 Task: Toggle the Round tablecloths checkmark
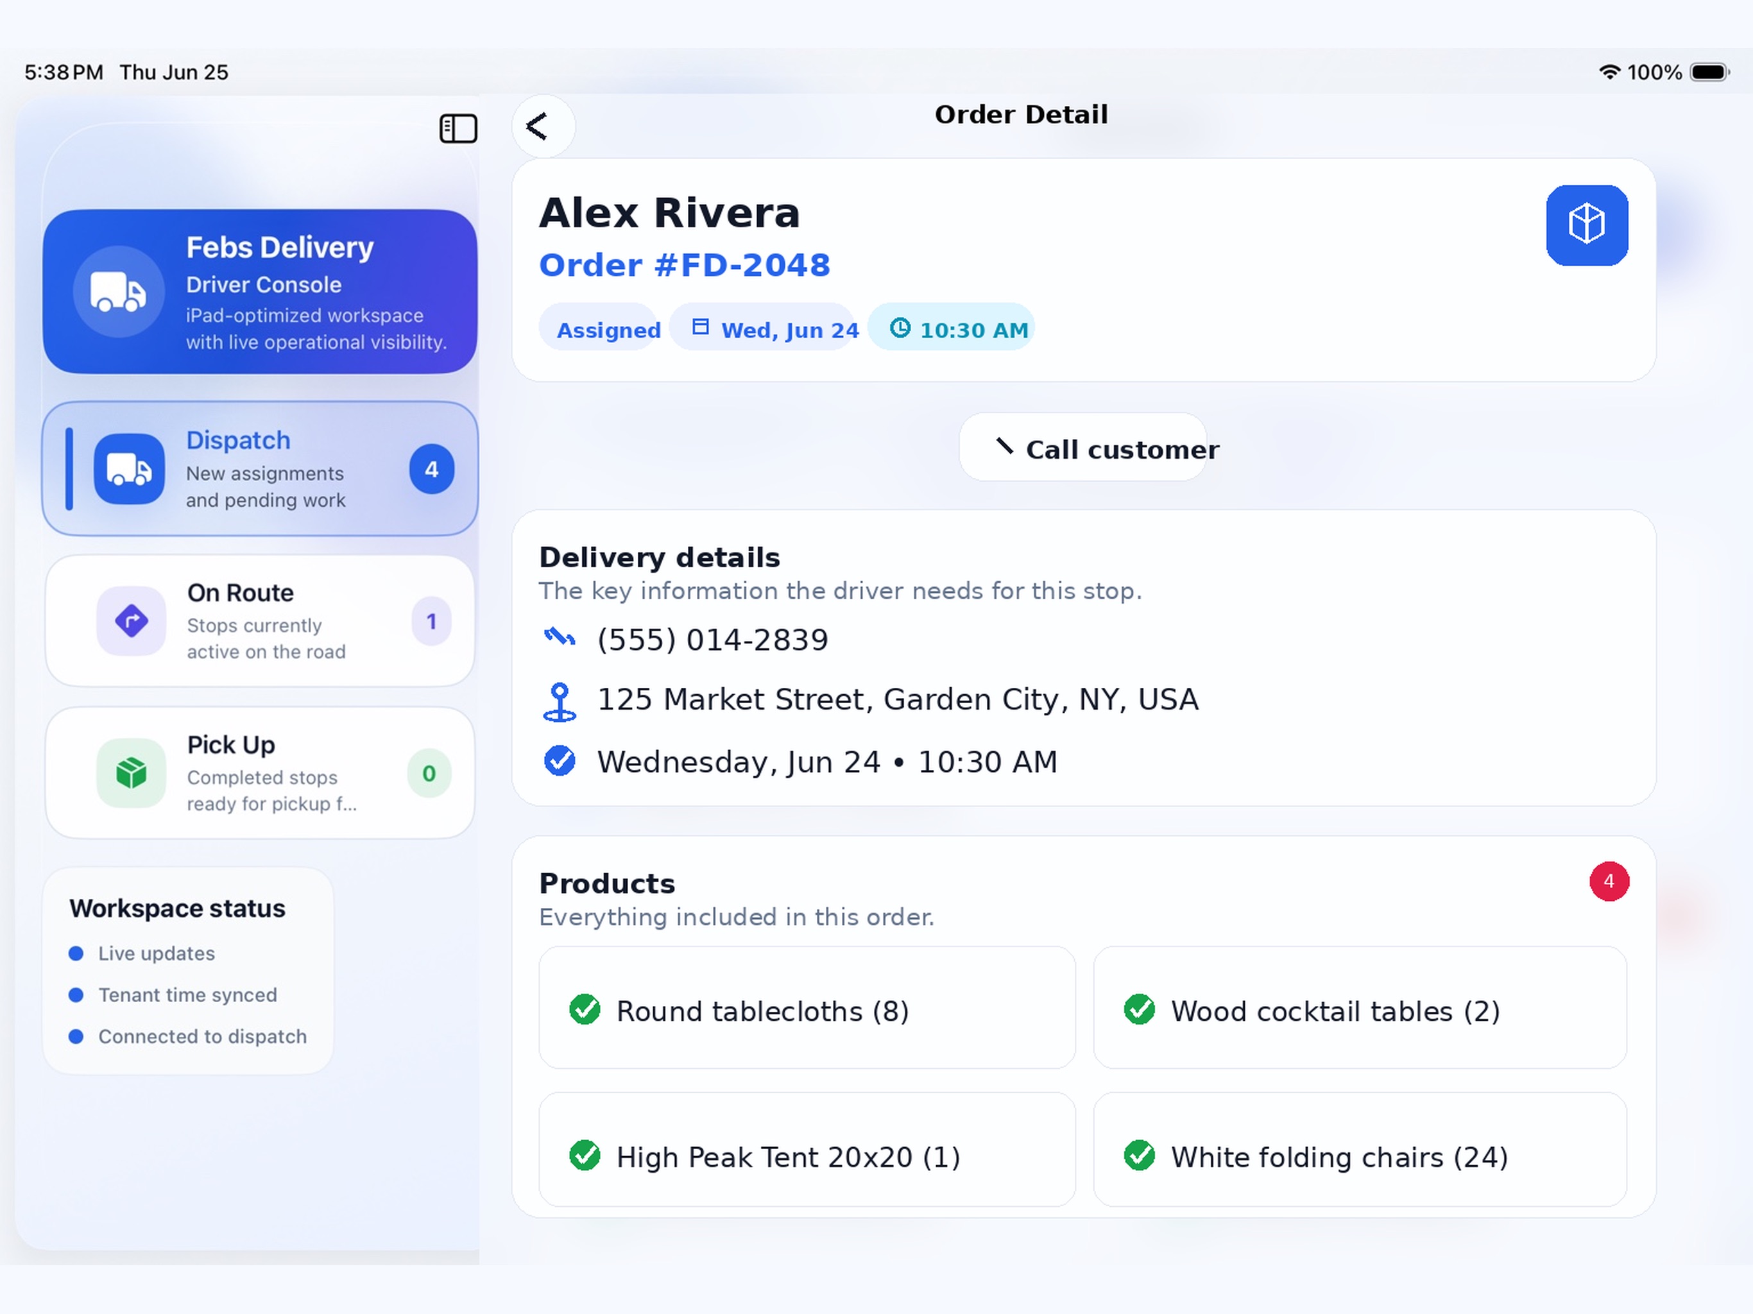click(x=585, y=1010)
